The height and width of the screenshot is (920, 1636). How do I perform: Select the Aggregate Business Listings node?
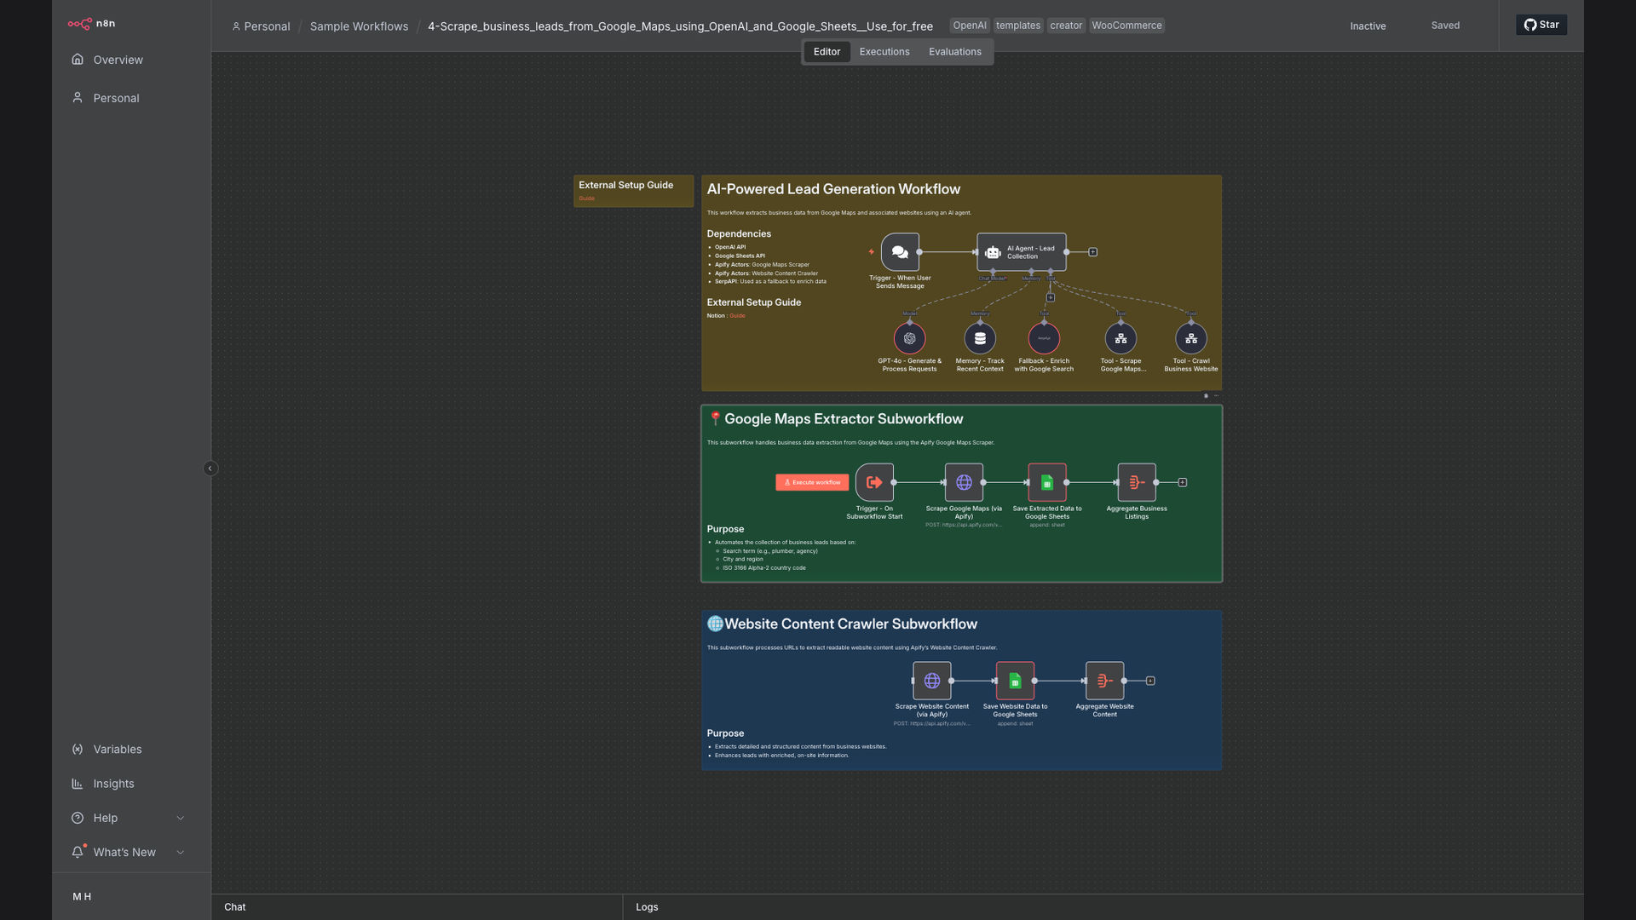click(x=1137, y=482)
